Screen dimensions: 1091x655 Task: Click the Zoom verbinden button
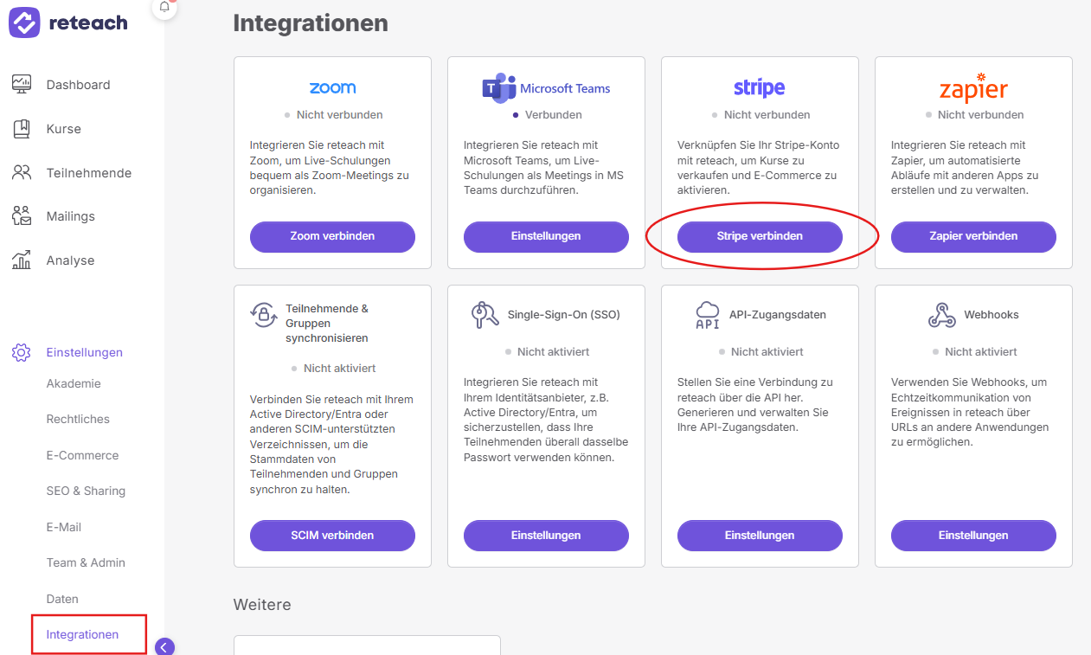(x=332, y=236)
